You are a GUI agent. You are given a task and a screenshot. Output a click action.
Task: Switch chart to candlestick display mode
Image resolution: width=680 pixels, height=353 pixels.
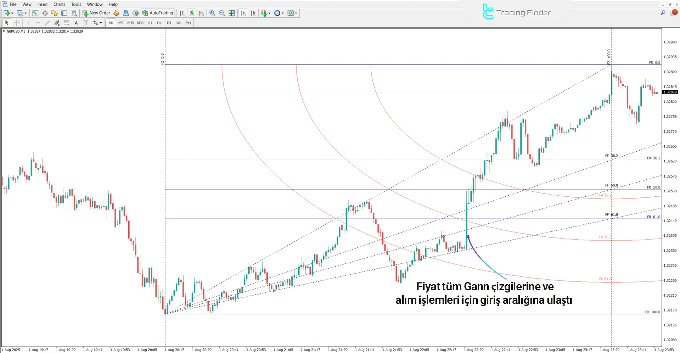click(x=192, y=13)
